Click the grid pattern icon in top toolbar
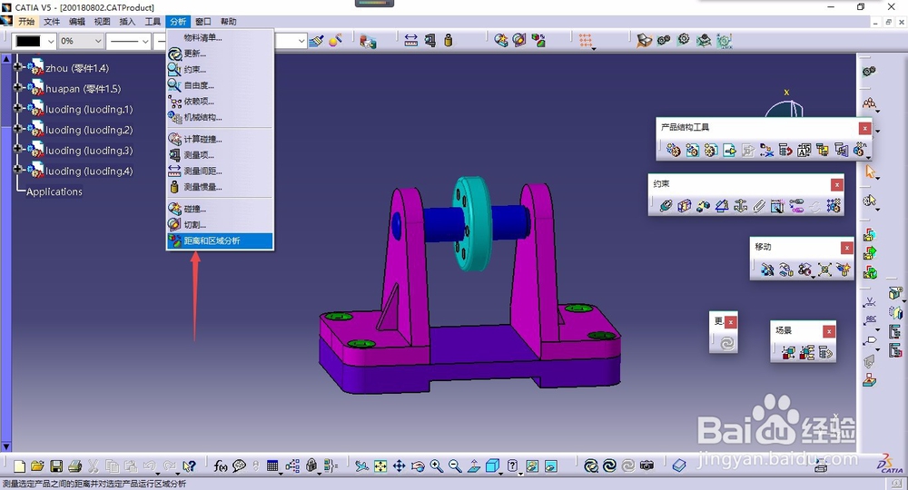The height and width of the screenshot is (490, 908). pyautogui.click(x=586, y=41)
